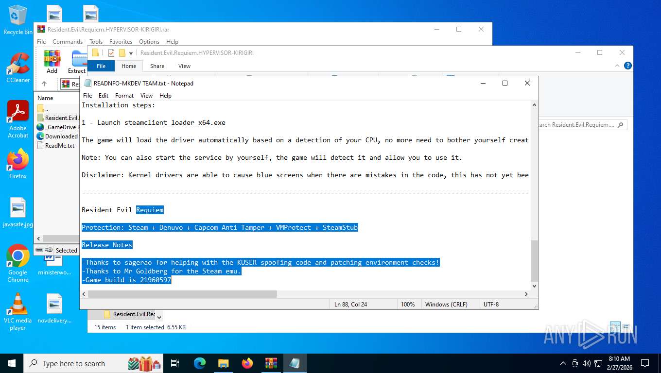Click WinRAR Add toolbar icon
Viewport: 661px width, 373px height.
(52, 62)
